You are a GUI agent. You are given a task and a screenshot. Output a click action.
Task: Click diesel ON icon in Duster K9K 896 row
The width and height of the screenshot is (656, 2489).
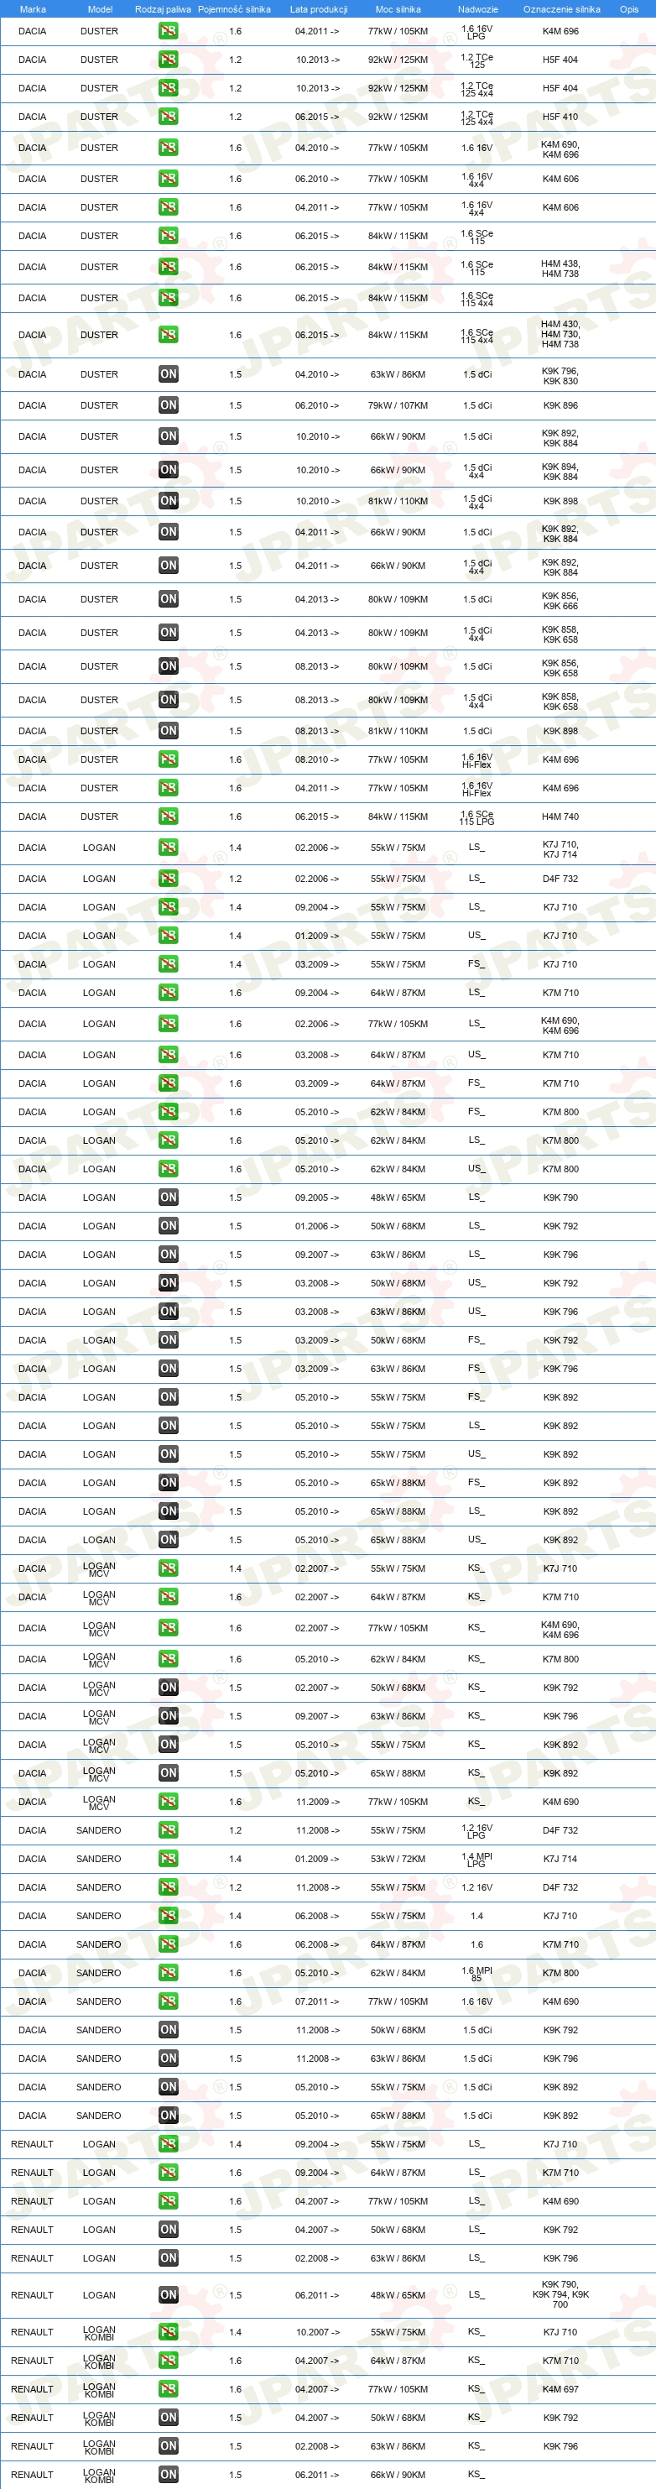click(168, 406)
